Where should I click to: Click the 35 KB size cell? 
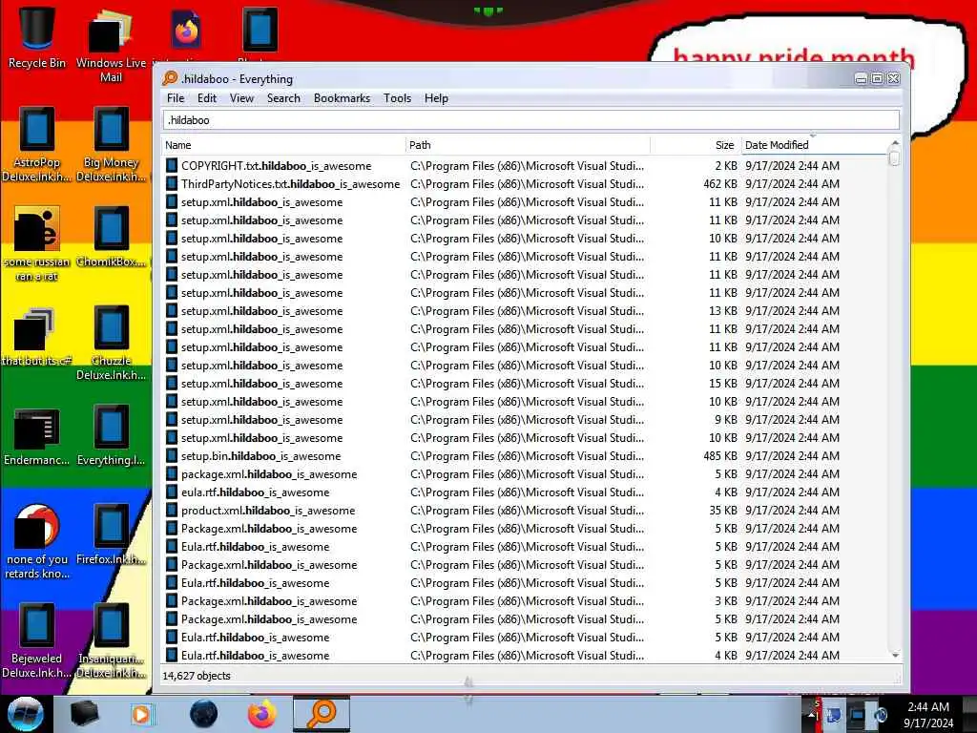point(723,511)
